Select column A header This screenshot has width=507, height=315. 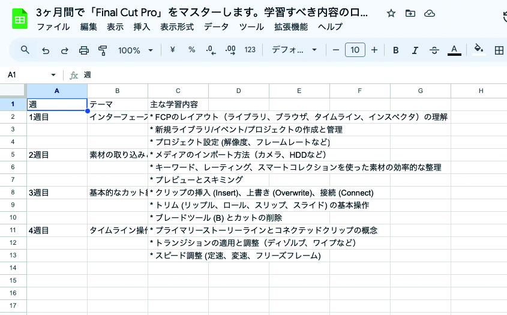[x=57, y=91]
